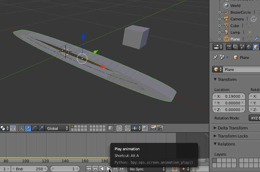
Task: Click the mesh data icon beside Plane
Action: coord(250,39)
